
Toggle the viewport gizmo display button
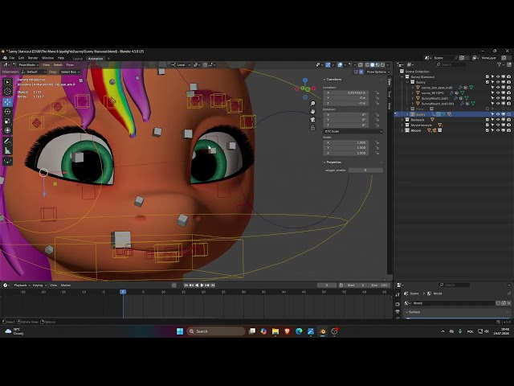(x=328, y=65)
